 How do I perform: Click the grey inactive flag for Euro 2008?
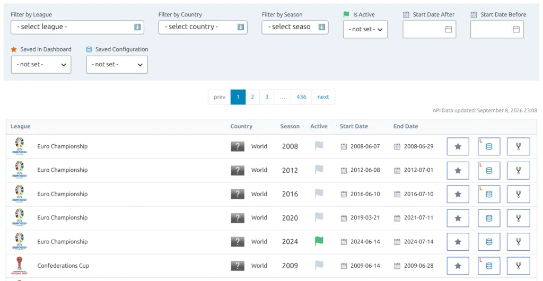319,146
